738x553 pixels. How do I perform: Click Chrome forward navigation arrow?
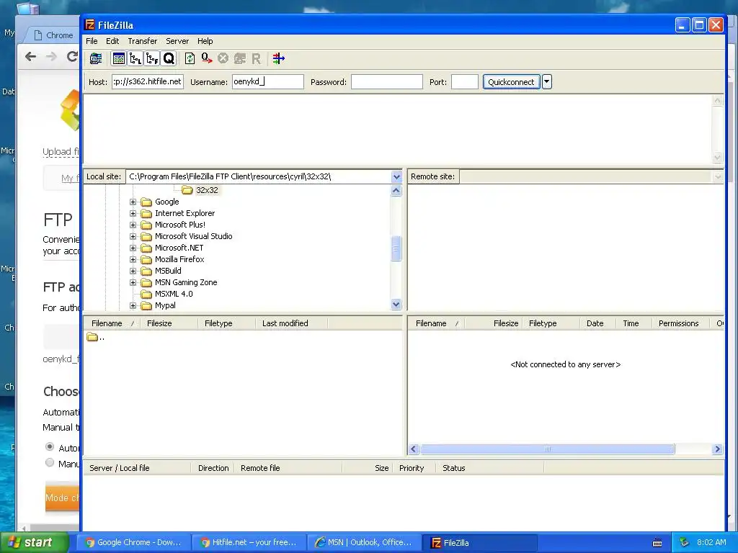point(51,57)
